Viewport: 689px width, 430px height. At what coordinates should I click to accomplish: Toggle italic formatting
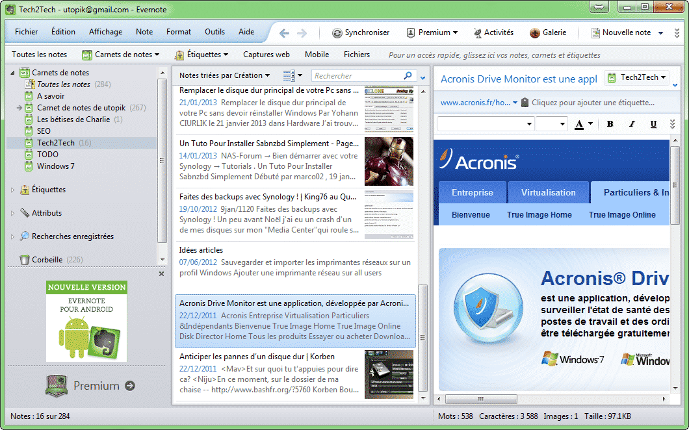pyautogui.click(x=632, y=124)
